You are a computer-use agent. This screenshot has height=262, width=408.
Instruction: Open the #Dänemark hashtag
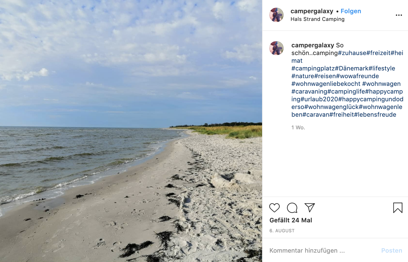352,68
